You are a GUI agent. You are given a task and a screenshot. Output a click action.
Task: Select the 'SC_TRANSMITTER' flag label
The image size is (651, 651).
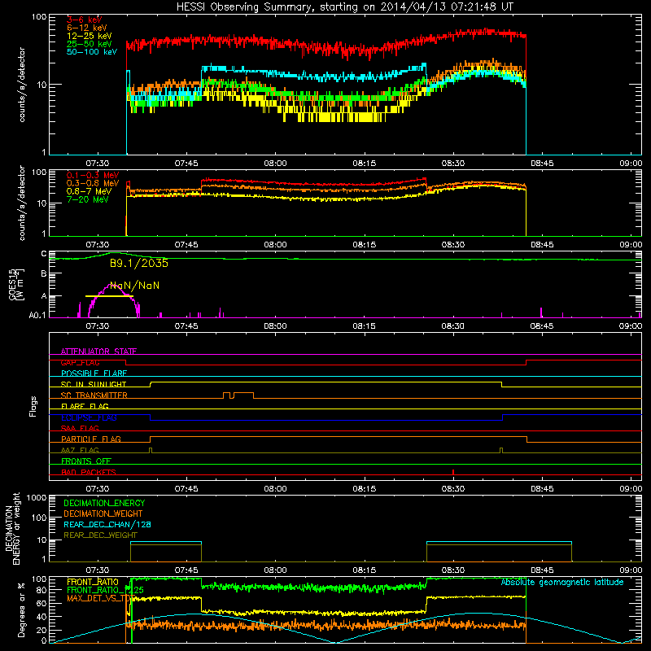coord(94,395)
